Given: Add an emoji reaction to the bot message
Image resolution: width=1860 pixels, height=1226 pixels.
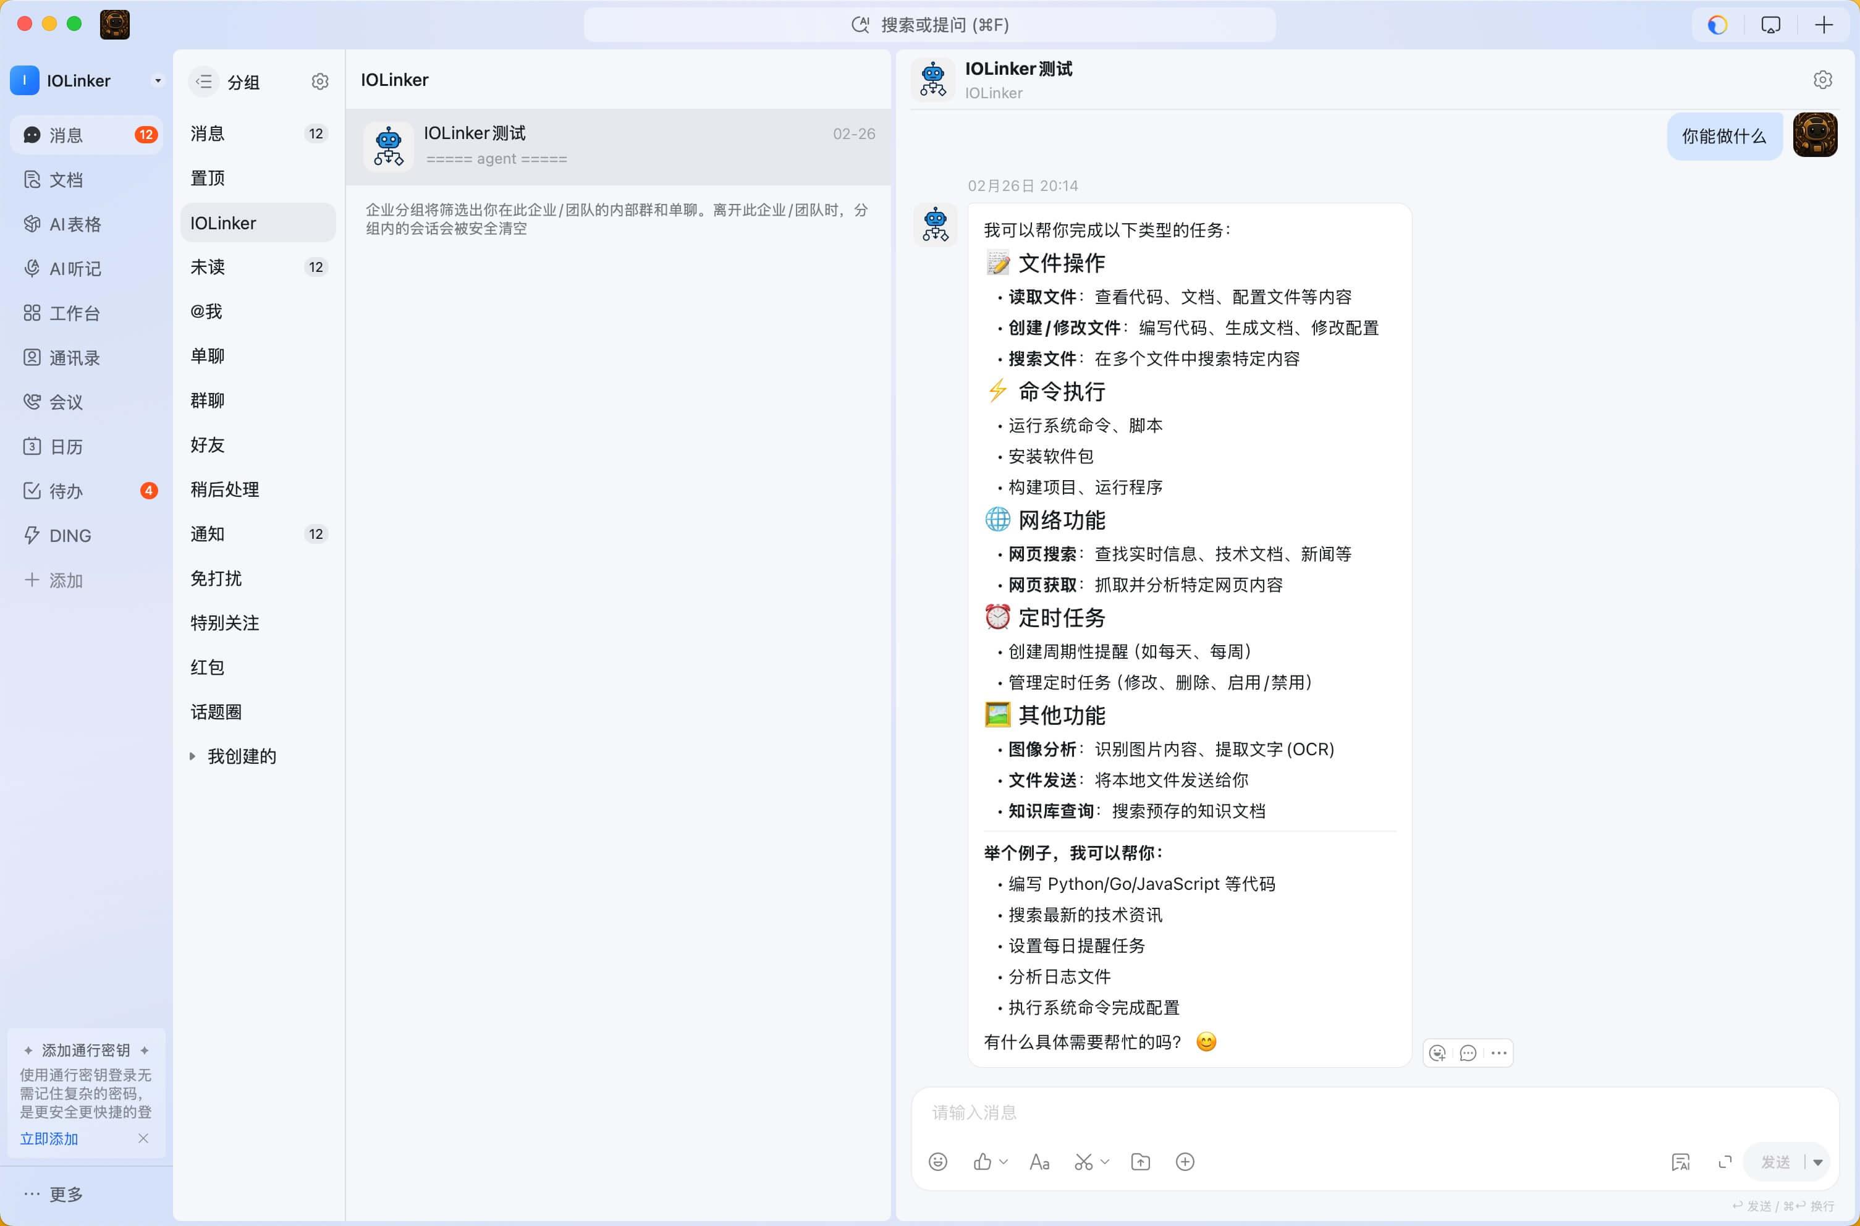Looking at the screenshot, I should 1437,1052.
